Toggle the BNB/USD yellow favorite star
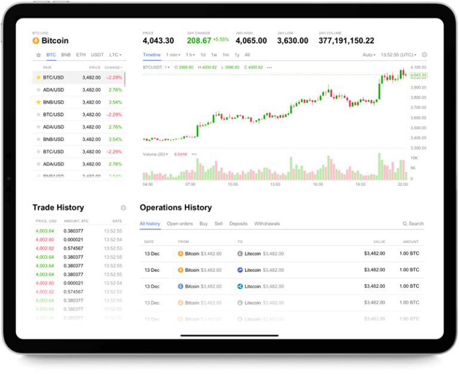459x374 pixels. point(38,102)
